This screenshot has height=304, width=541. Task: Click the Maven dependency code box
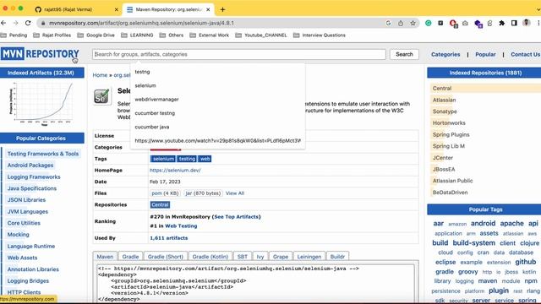(255, 284)
